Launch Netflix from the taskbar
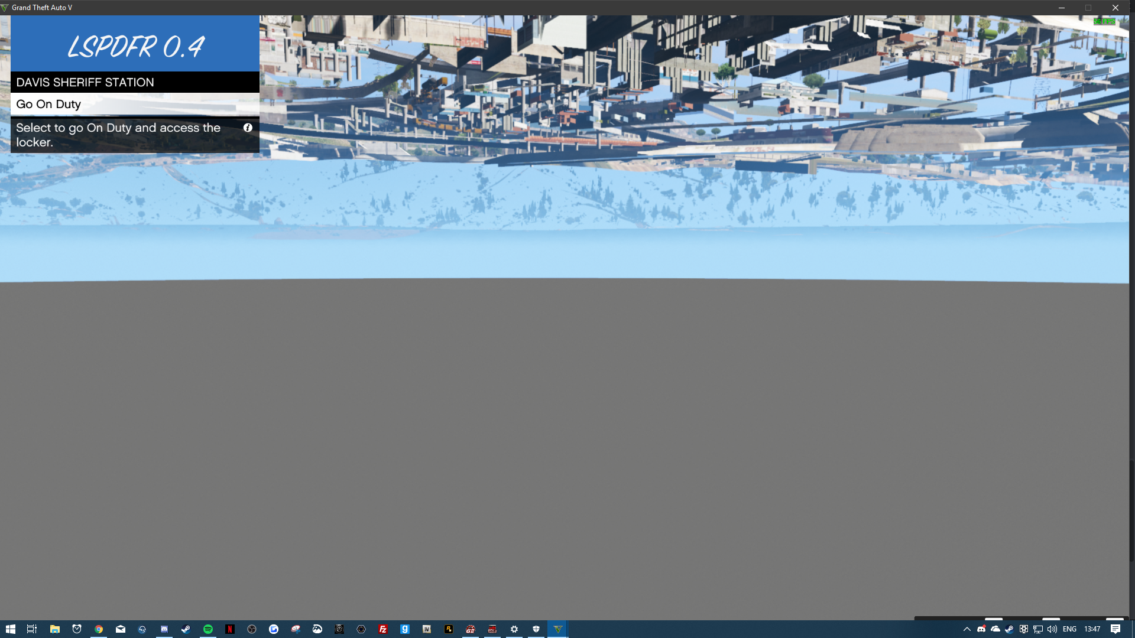1135x638 pixels. 230,629
